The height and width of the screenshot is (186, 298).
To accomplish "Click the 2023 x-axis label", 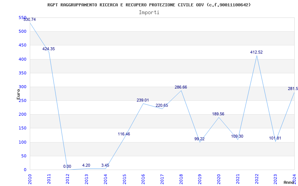I will 276,179.
